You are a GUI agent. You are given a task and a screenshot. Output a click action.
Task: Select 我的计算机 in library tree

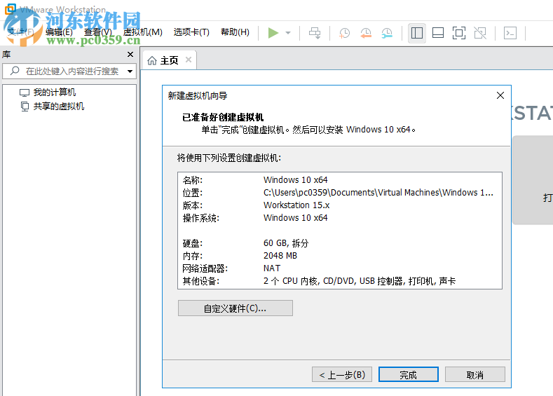(54, 93)
